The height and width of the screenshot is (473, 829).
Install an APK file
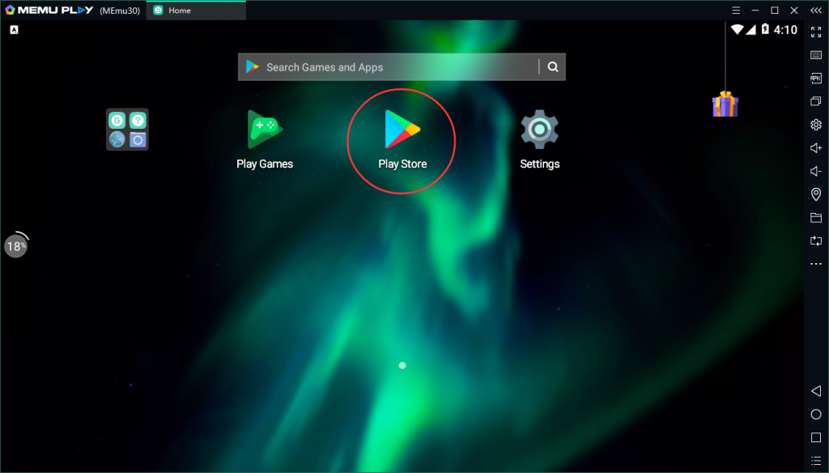click(x=816, y=79)
